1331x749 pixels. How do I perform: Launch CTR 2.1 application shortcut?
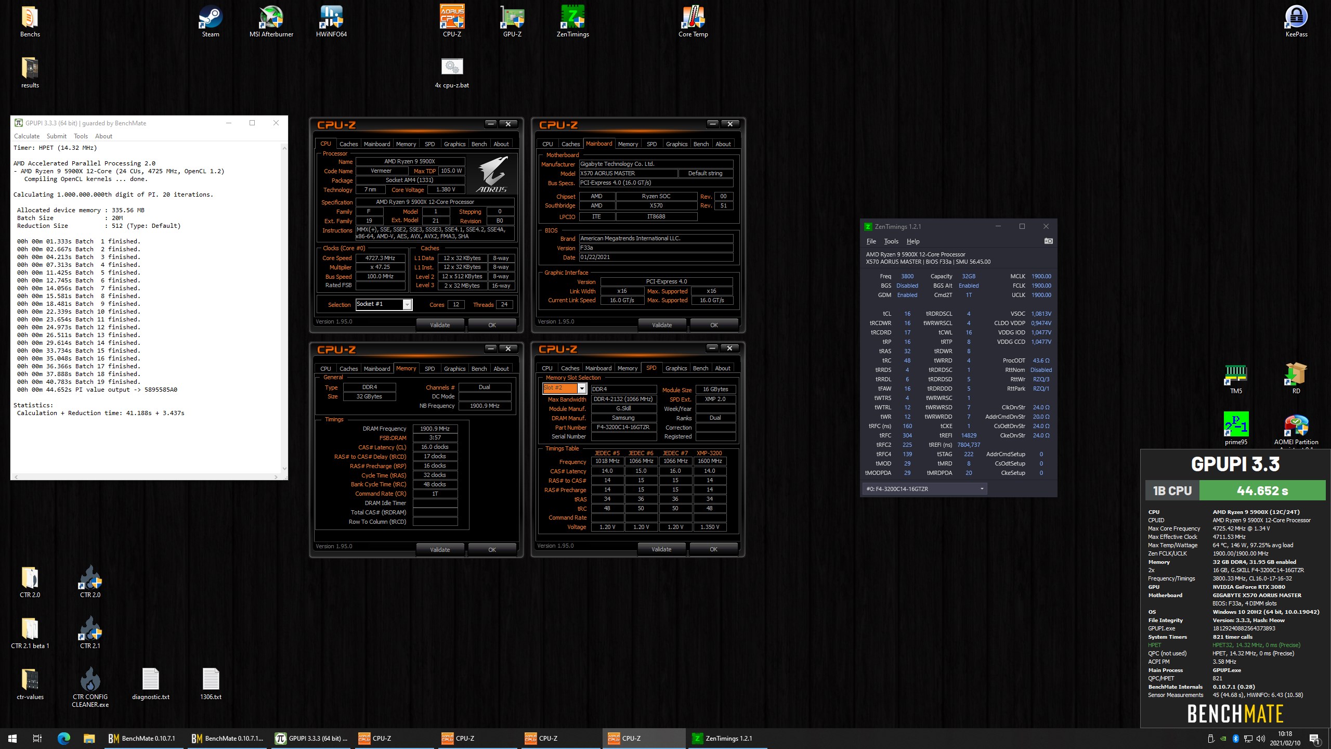tap(90, 634)
